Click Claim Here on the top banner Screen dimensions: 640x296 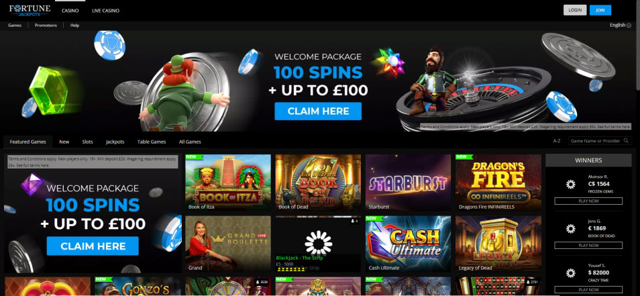[x=318, y=111]
